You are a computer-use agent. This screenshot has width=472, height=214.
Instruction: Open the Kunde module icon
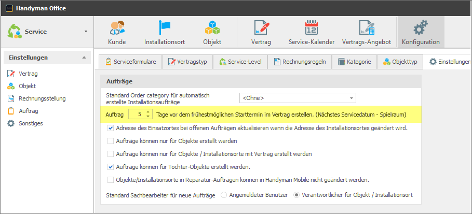click(x=117, y=28)
